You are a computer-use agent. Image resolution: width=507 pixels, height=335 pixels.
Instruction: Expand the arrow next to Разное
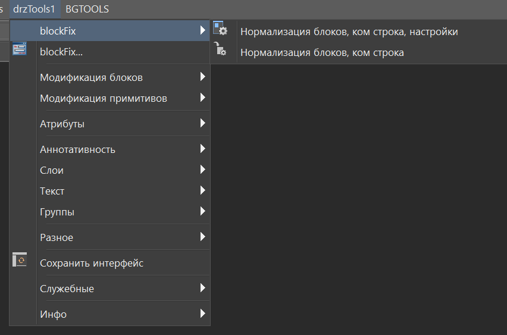[203, 237]
